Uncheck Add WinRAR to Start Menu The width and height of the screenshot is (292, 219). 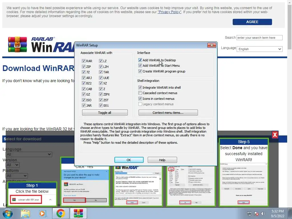[140, 66]
